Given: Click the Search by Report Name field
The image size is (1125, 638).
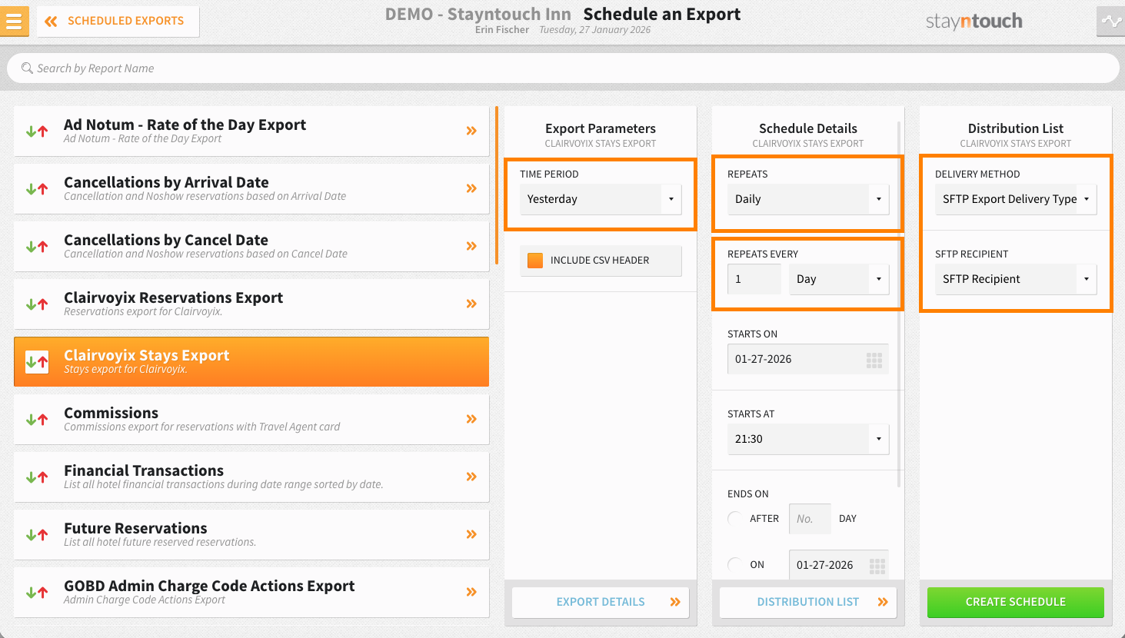Looking at the screenshot, I should 563,68.
